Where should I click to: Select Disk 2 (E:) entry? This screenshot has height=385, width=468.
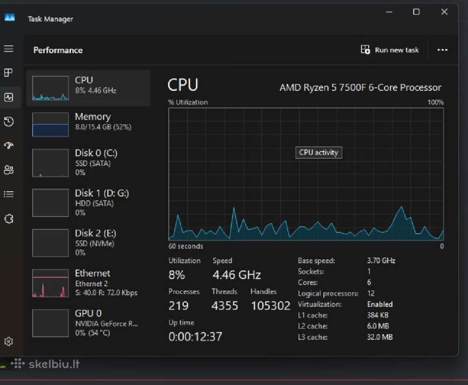pos(88,243)
